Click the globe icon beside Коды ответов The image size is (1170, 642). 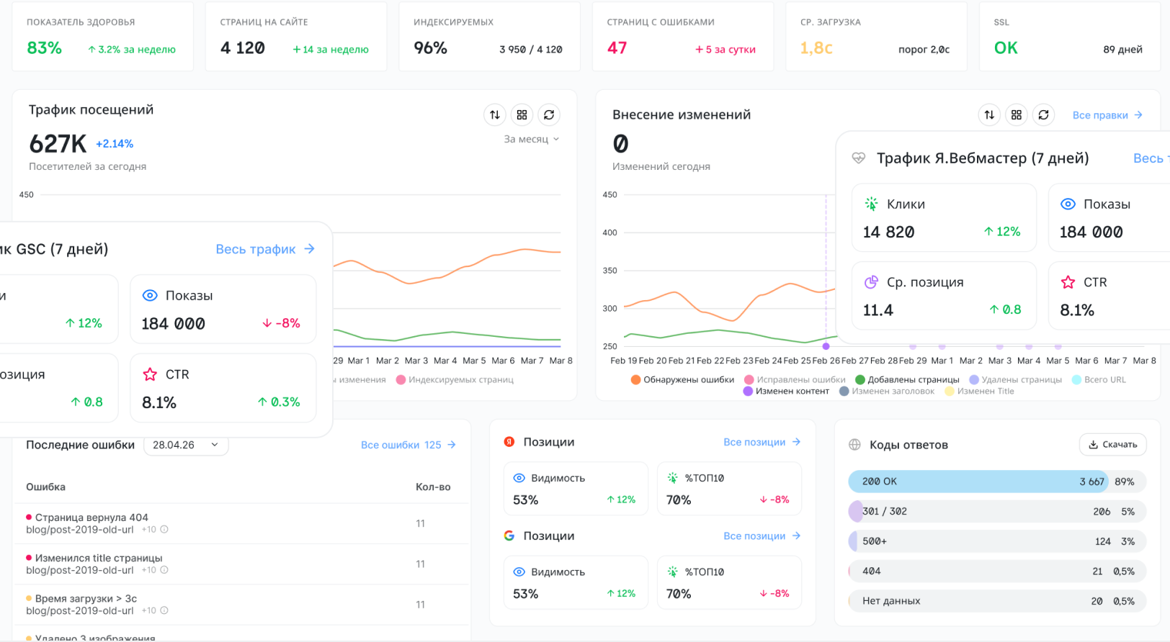(854, 445)
